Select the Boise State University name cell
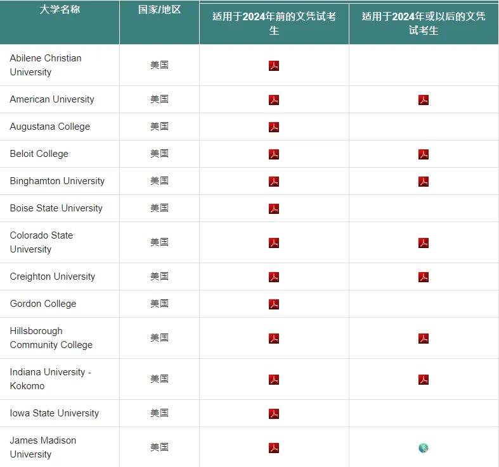Viewport: 499px width, 467px height. click(60, 208)
